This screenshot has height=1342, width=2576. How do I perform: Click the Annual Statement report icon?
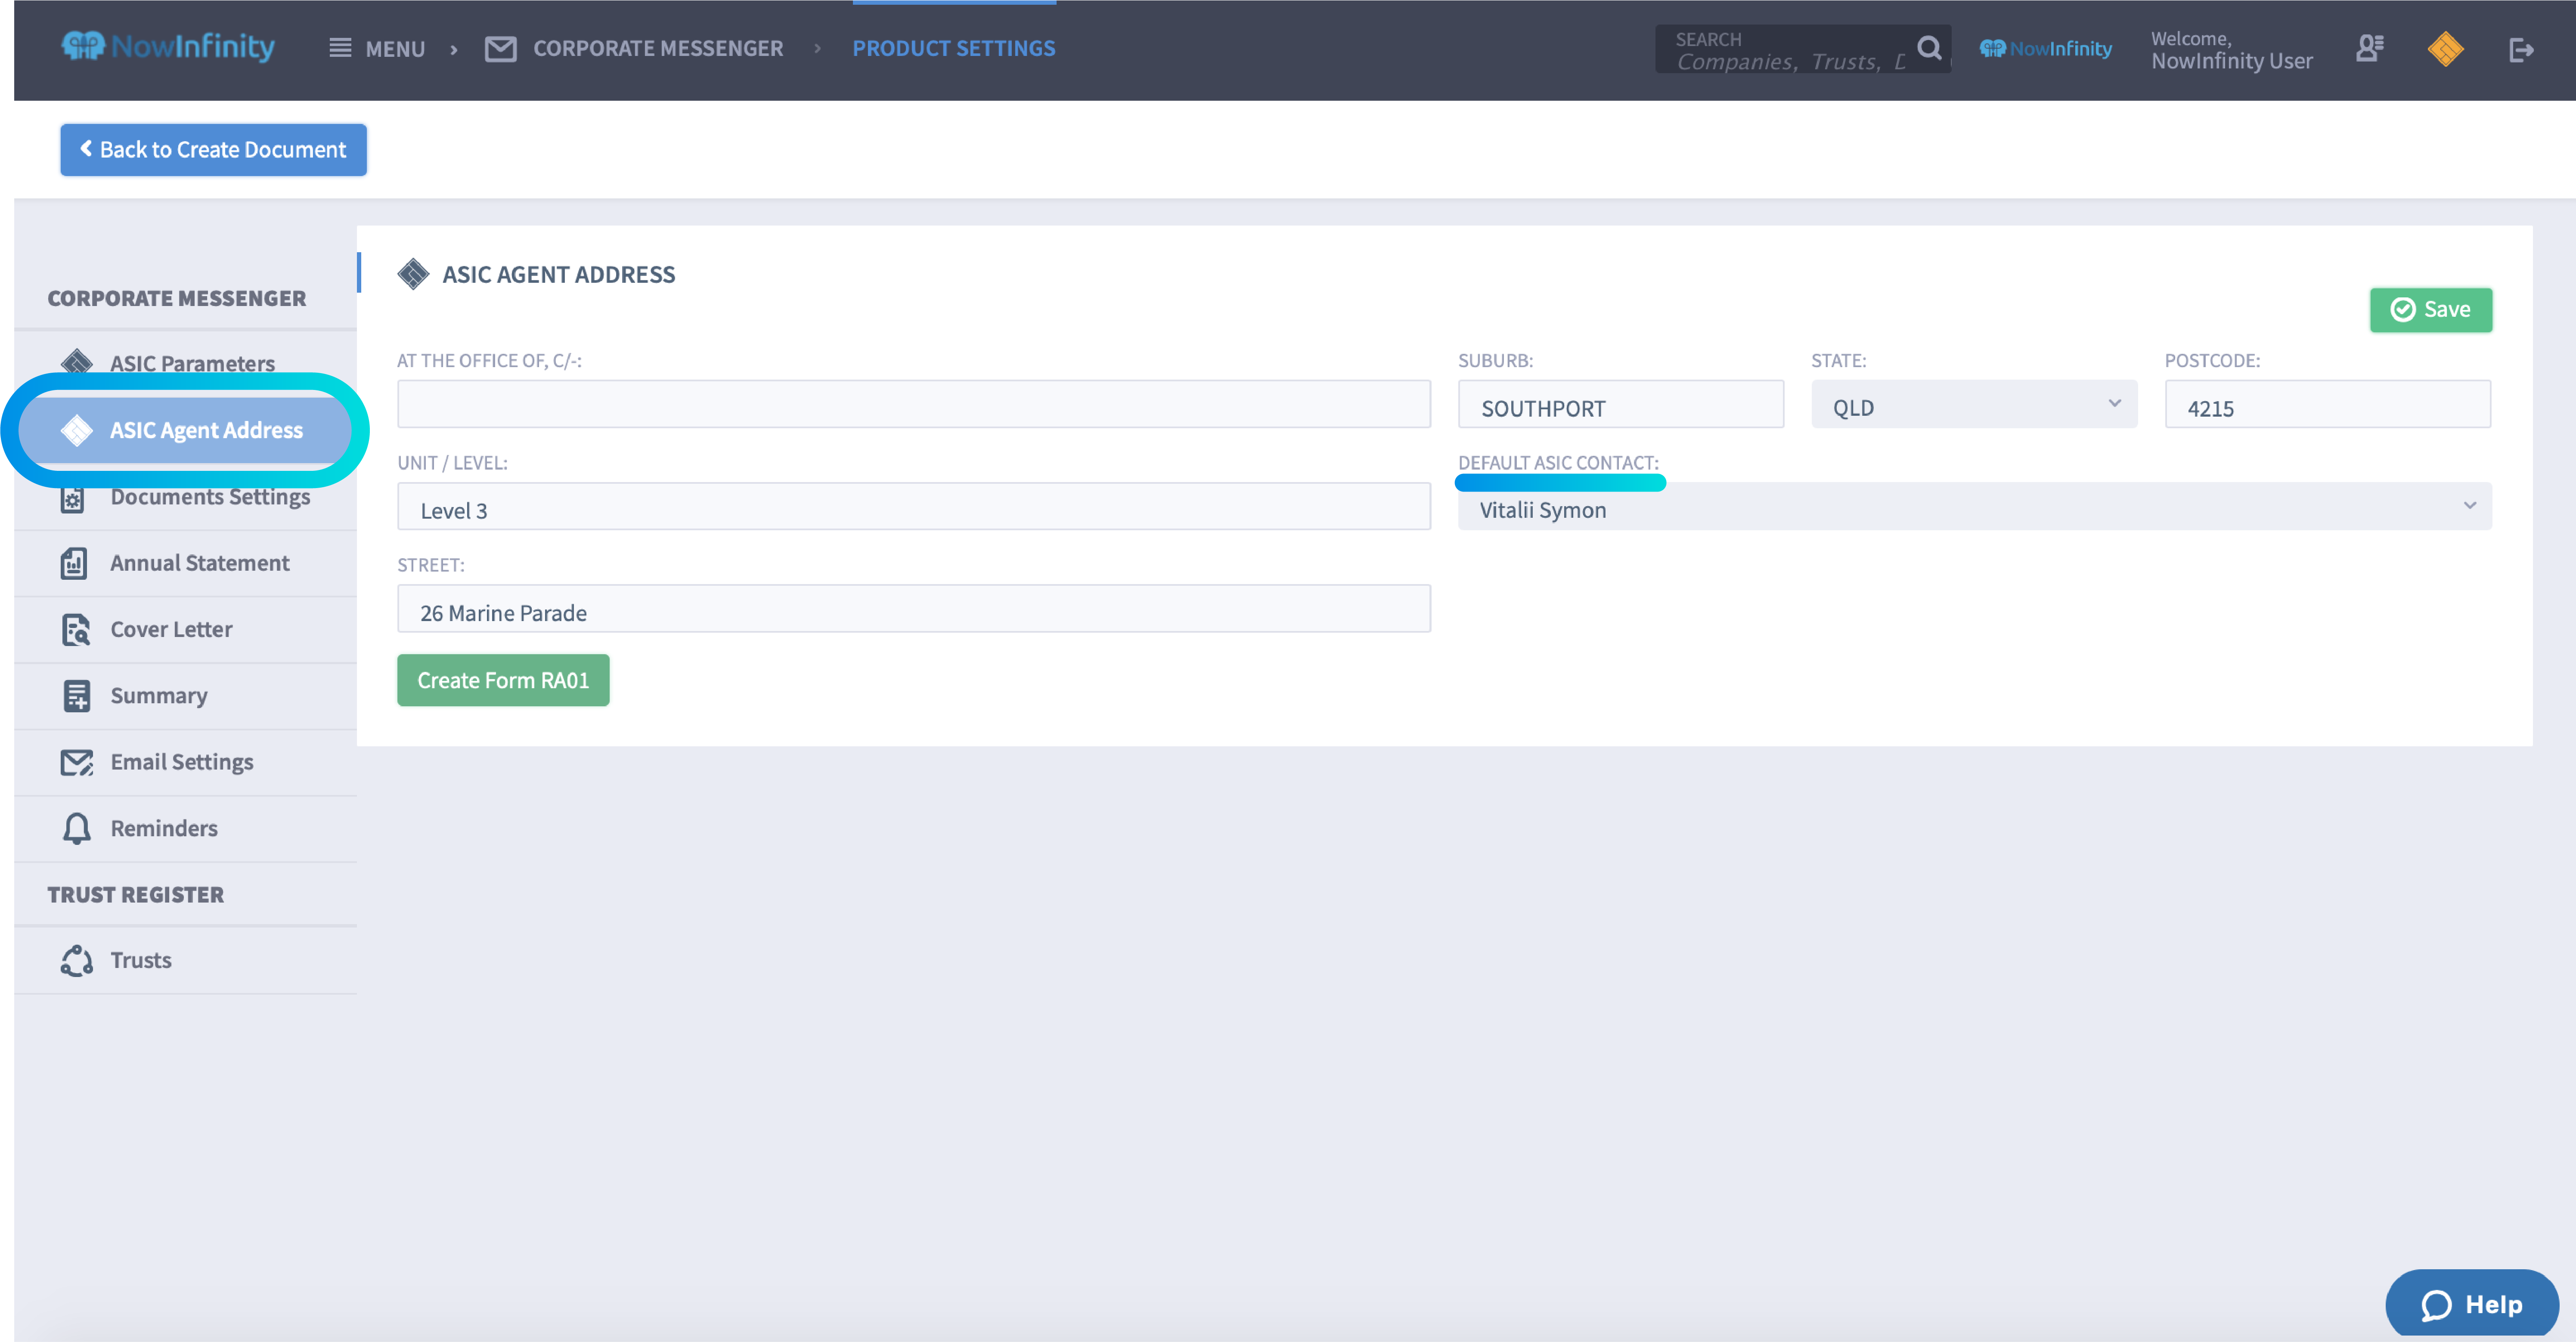(x=74, y=563)
